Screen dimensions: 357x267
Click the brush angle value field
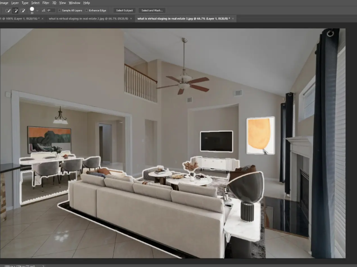tap(50, 10)
